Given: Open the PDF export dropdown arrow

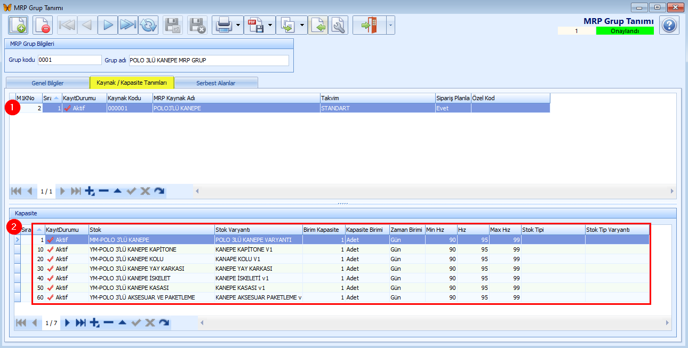Looking at the screenshot, I should (270, 25).
